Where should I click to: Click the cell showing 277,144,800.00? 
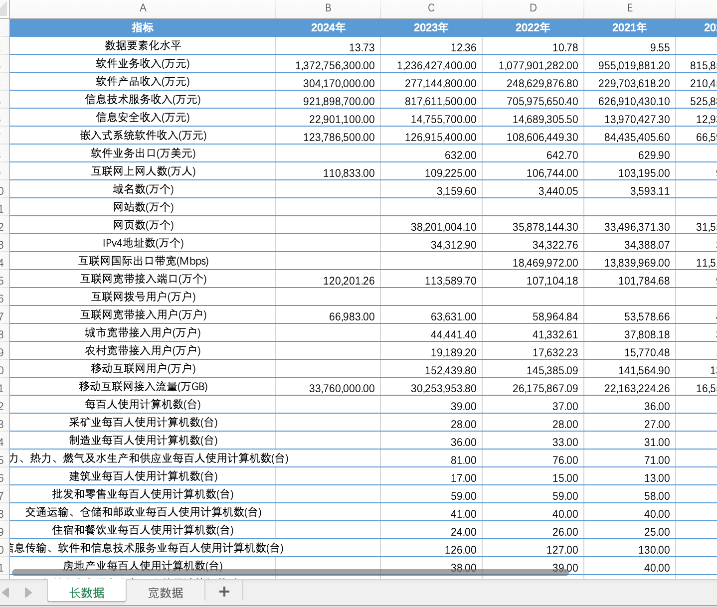coord(431,82)
